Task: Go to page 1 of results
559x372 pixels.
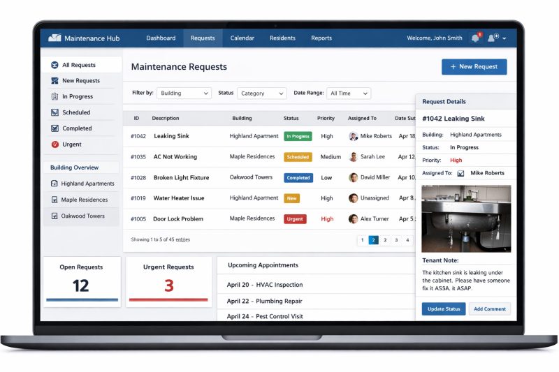Action: point(362,240)
